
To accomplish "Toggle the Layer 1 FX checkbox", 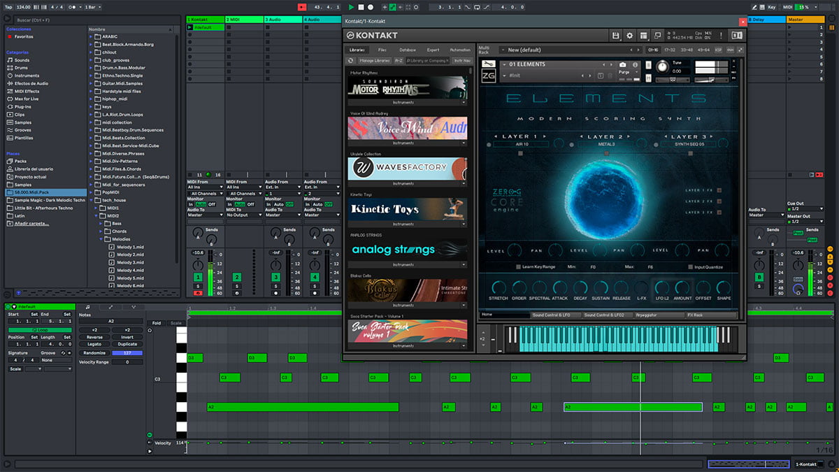I will tap(719, 190).
